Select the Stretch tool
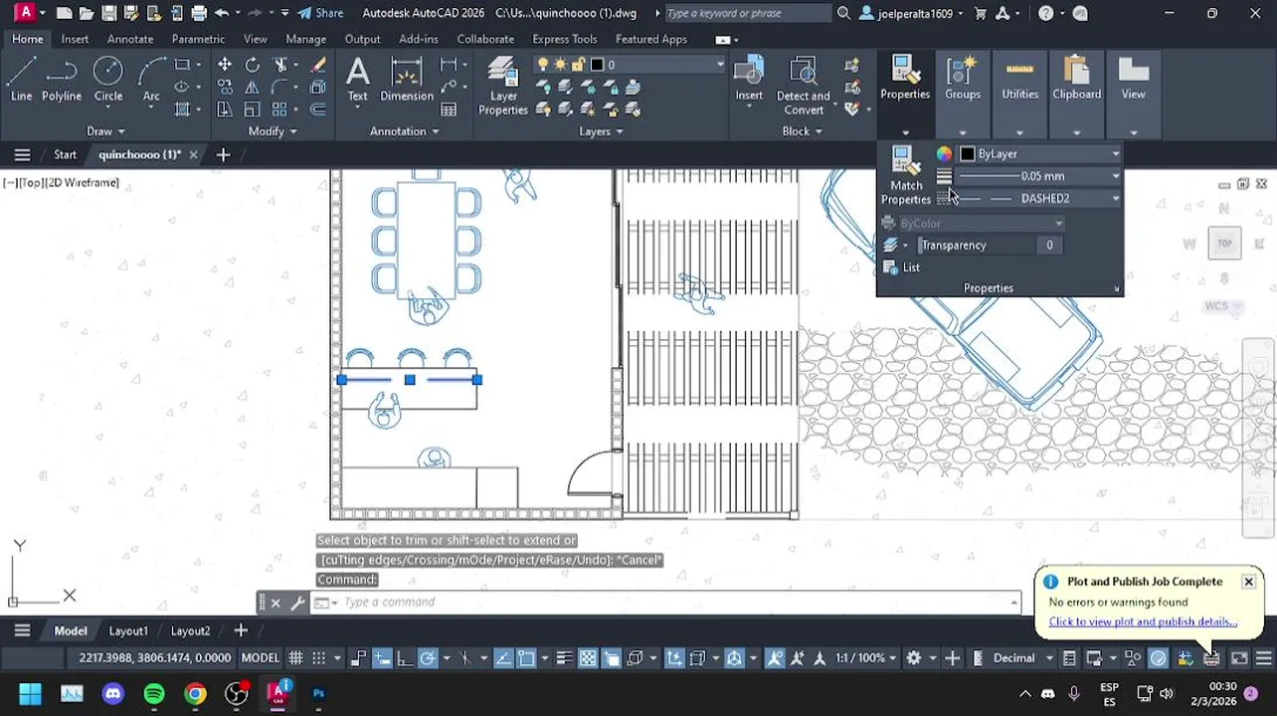This screenshot has width=1277, height=716. tap(225, 109)
